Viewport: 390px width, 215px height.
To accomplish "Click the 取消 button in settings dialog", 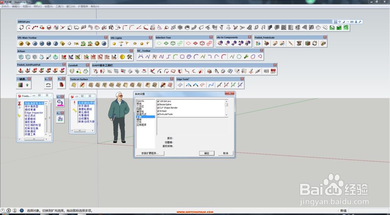I will tap(225, 153).
